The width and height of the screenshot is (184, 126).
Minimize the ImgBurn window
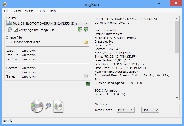coord(159,3)
